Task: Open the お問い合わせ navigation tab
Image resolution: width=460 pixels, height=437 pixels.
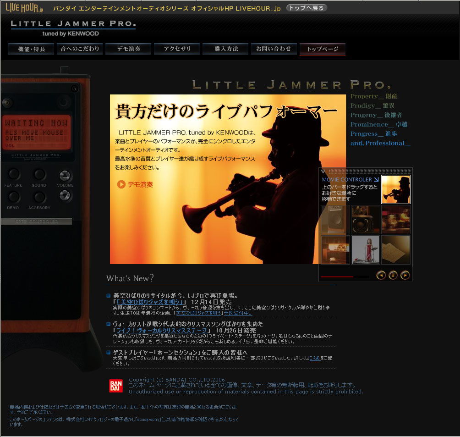Action: [x=274, y=49]
